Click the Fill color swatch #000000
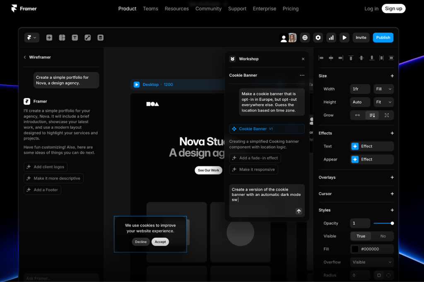This screenshot has width=424, height=282. click(355, 249)
